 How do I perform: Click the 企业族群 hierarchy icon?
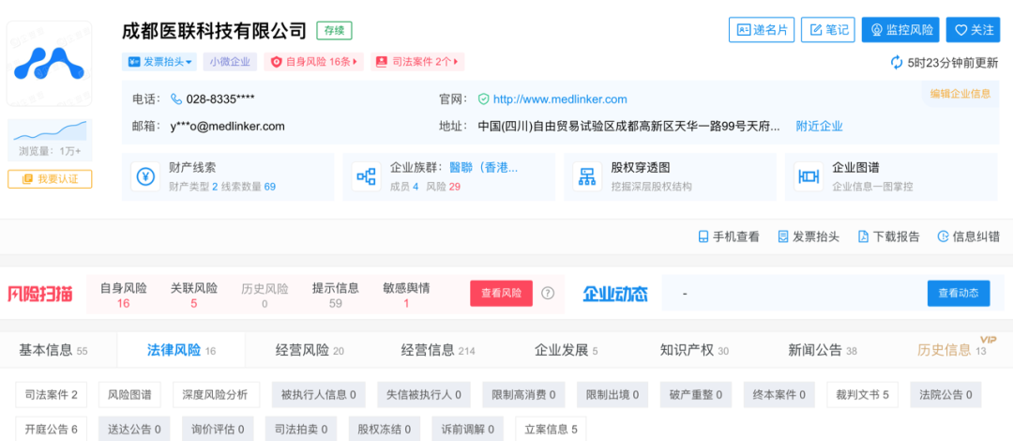pyautogui.click(x=367, y=176)
